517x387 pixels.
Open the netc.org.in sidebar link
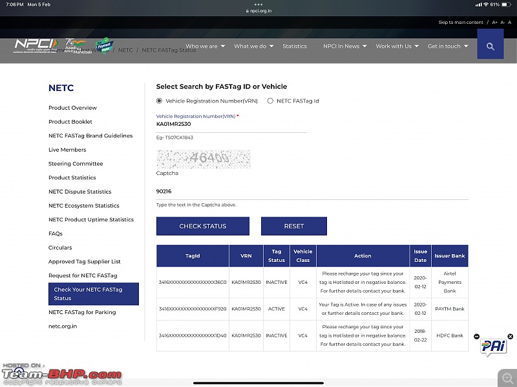tap(63, 326)
